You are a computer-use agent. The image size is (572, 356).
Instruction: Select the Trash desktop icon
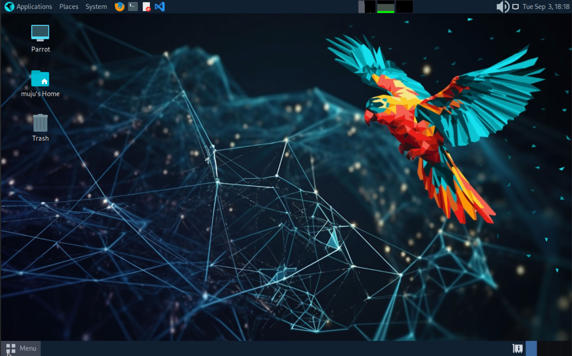click(40, 128)
